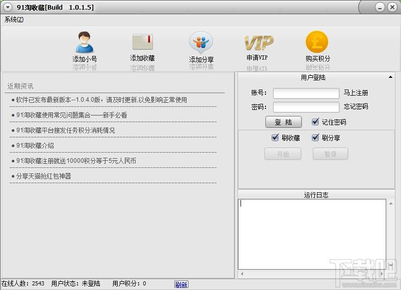401x290 pixels.
Task: Open the 申请VIP gold icon
Action: point(259,43)
